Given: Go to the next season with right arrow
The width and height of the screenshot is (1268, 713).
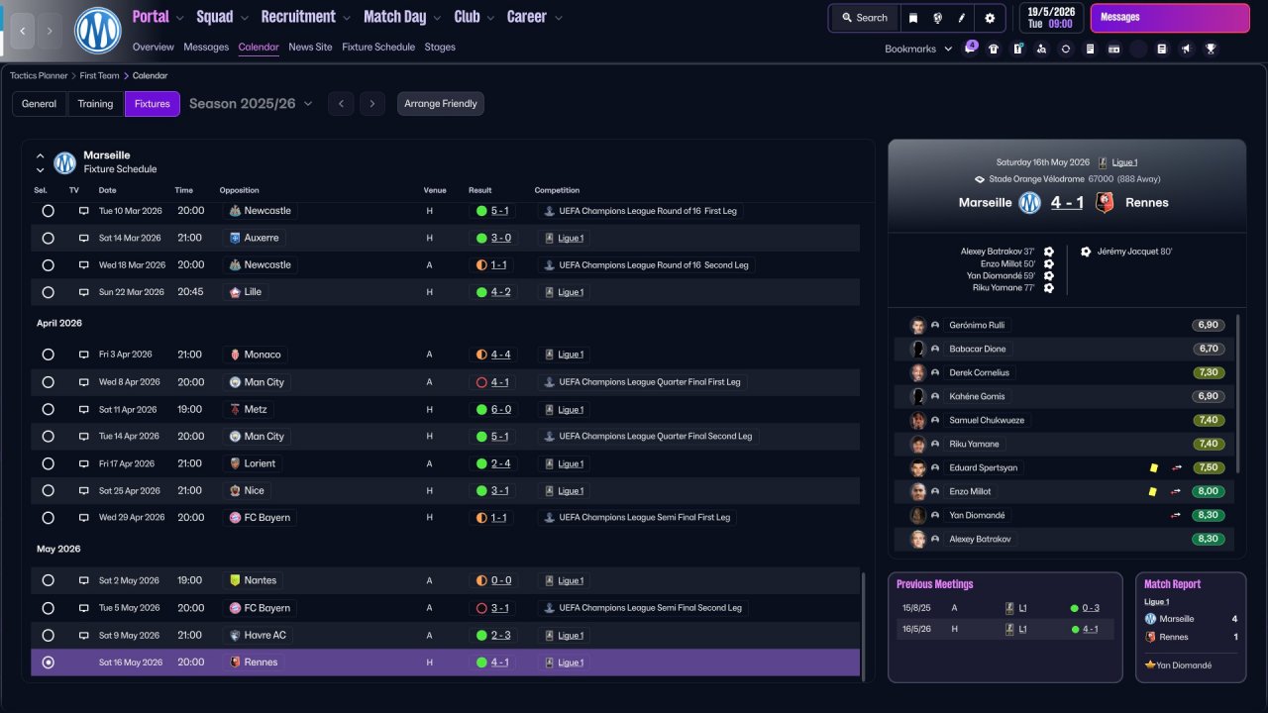Looking at the screenshot, I should coord(371,104).
